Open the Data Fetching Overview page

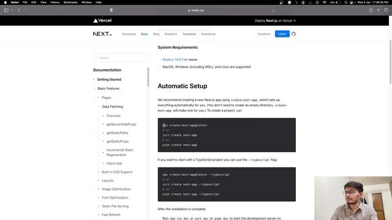pos(113,116)
